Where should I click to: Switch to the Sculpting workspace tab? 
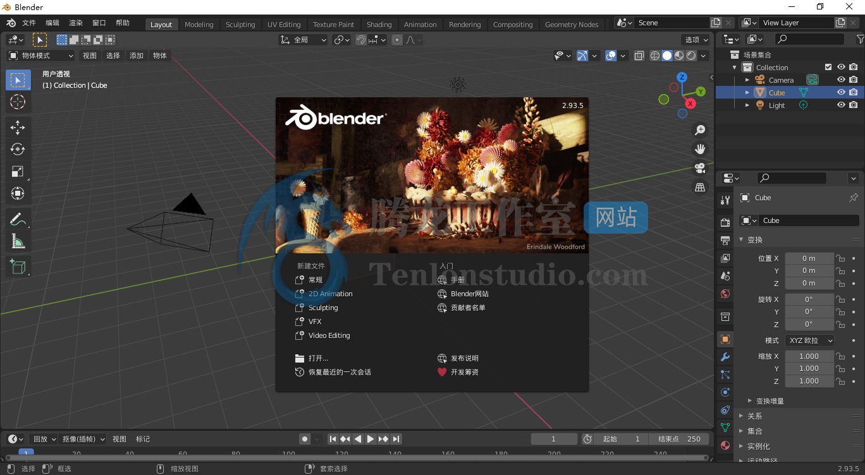point(240,25)
